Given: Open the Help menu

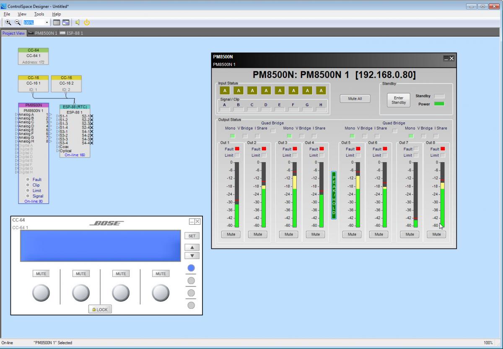Looking at the screenshot, I should pos(56,14).
